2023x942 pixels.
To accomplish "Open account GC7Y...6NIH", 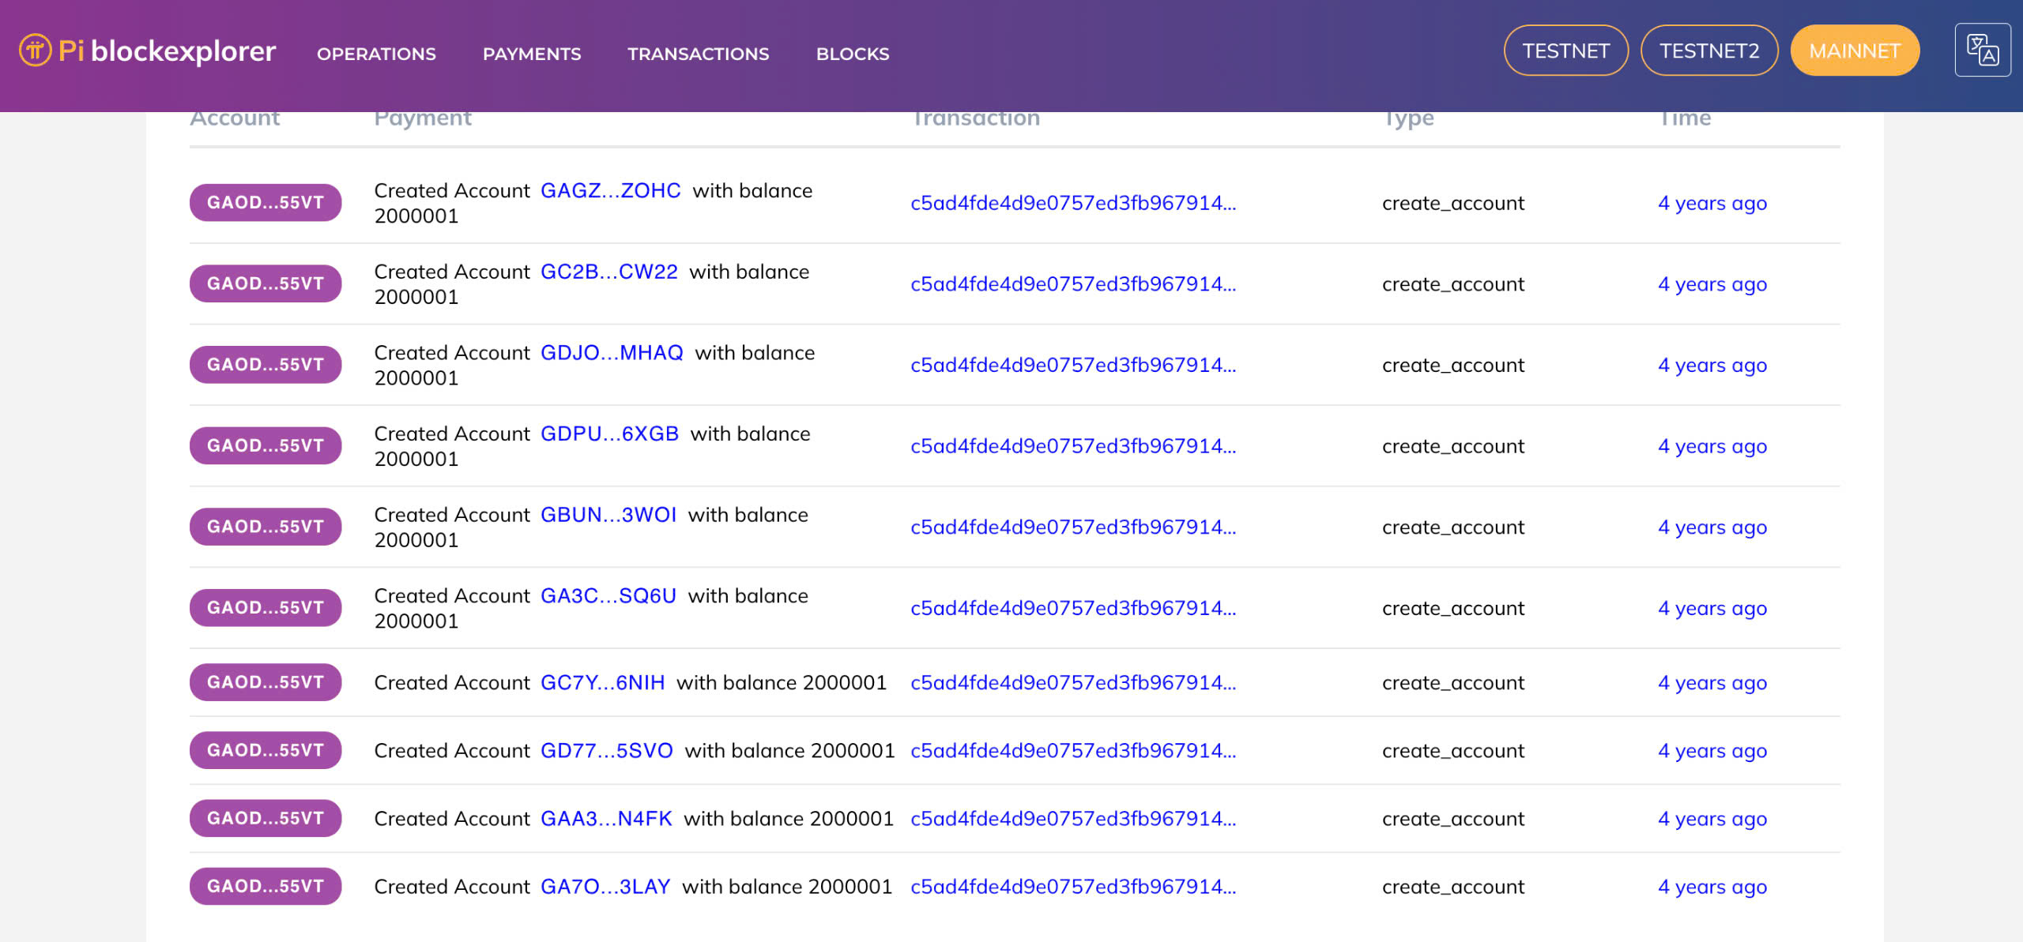I will tap(602, 682).
